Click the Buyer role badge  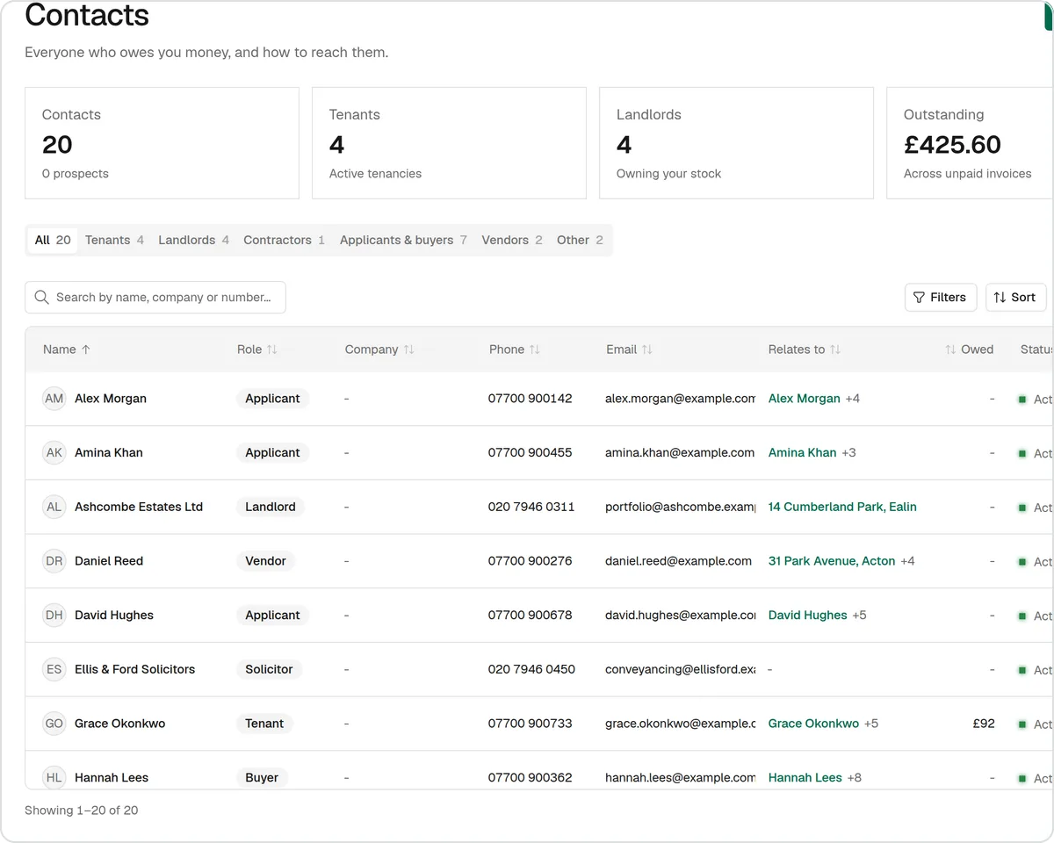(x=262, y=777)
